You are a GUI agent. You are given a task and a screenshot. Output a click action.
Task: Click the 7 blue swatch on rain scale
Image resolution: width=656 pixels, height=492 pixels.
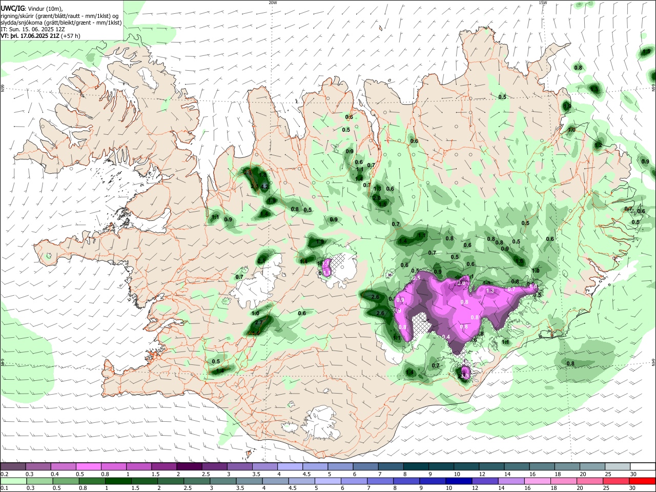tap(380, 481)
